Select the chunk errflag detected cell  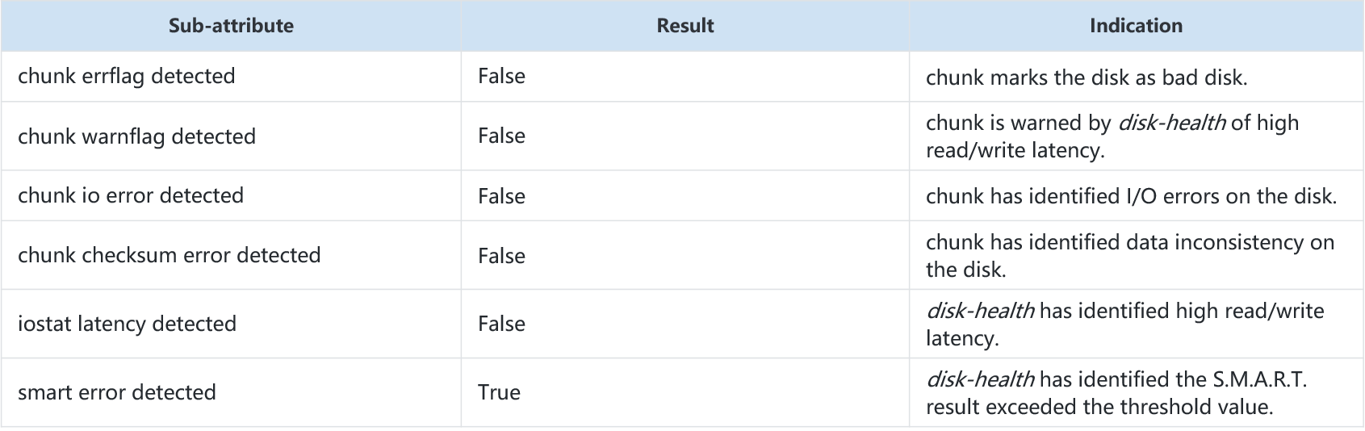pos(231,77)
